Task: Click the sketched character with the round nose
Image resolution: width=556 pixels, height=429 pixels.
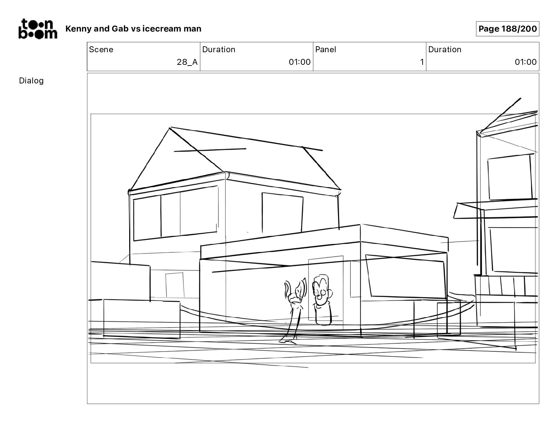Action: click(x=323, y=300)
